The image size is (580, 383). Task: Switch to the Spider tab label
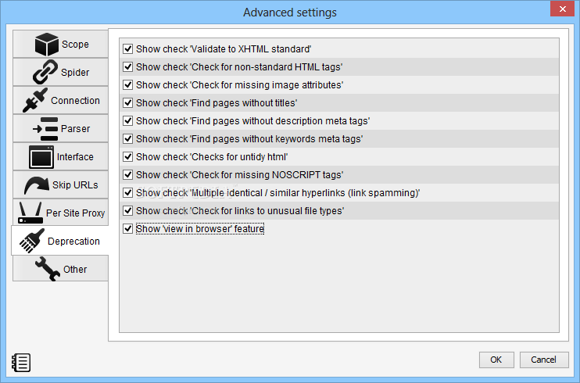coord(75,73)
